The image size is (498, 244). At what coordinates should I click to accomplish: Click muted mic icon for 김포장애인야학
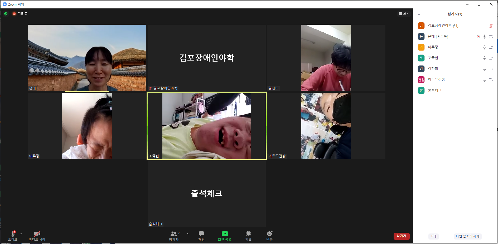[x=491, y=26]
